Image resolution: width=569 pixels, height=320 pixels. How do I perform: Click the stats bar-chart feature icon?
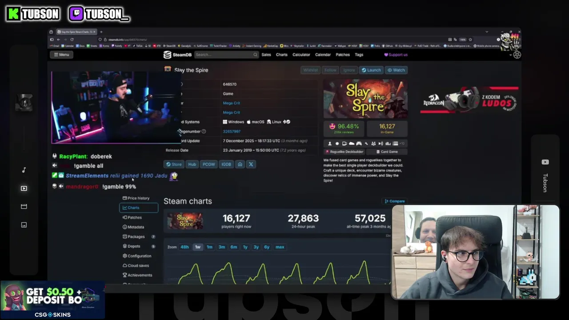388,144
